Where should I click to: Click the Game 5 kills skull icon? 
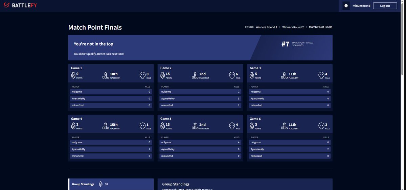[232, 126]
